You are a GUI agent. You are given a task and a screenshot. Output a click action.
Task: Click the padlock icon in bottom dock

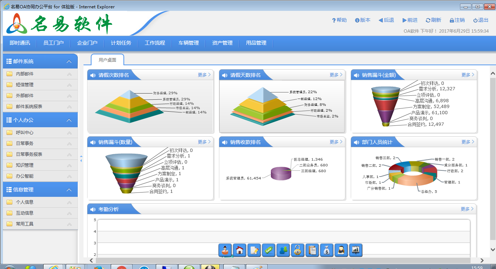(297, 250)
